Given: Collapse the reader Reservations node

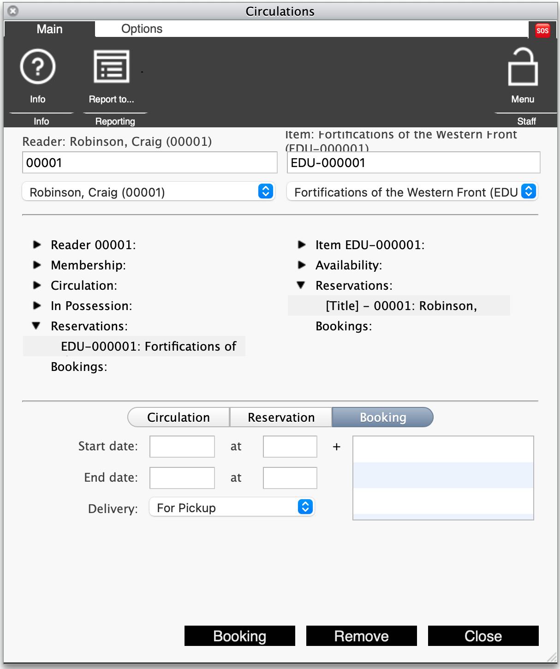Looking at the screenshot, I should (36, 326).
